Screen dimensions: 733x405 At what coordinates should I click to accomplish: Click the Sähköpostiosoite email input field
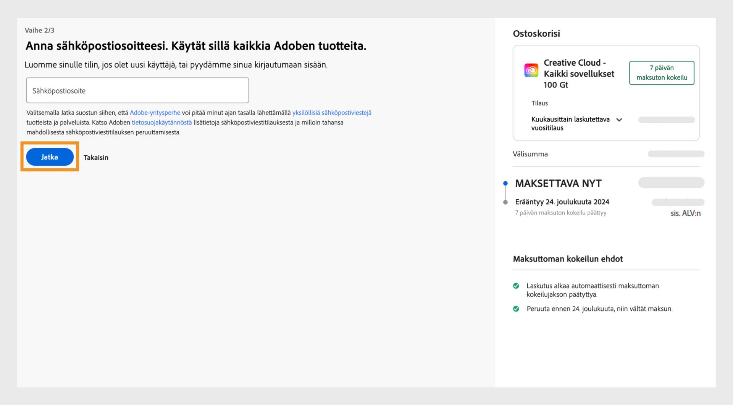(x=137, y=90)
